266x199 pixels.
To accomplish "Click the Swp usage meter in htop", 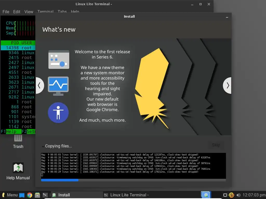I will click(20, 33).
